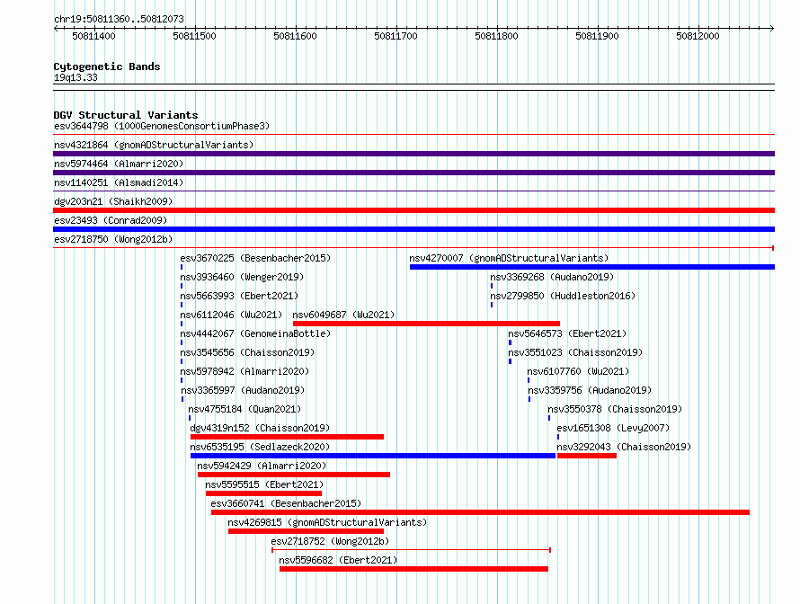Viewport: 800px width, 604px height.
Task: Click the nsv5596682 Ebert2021 red bar
Action: [413, 569]
